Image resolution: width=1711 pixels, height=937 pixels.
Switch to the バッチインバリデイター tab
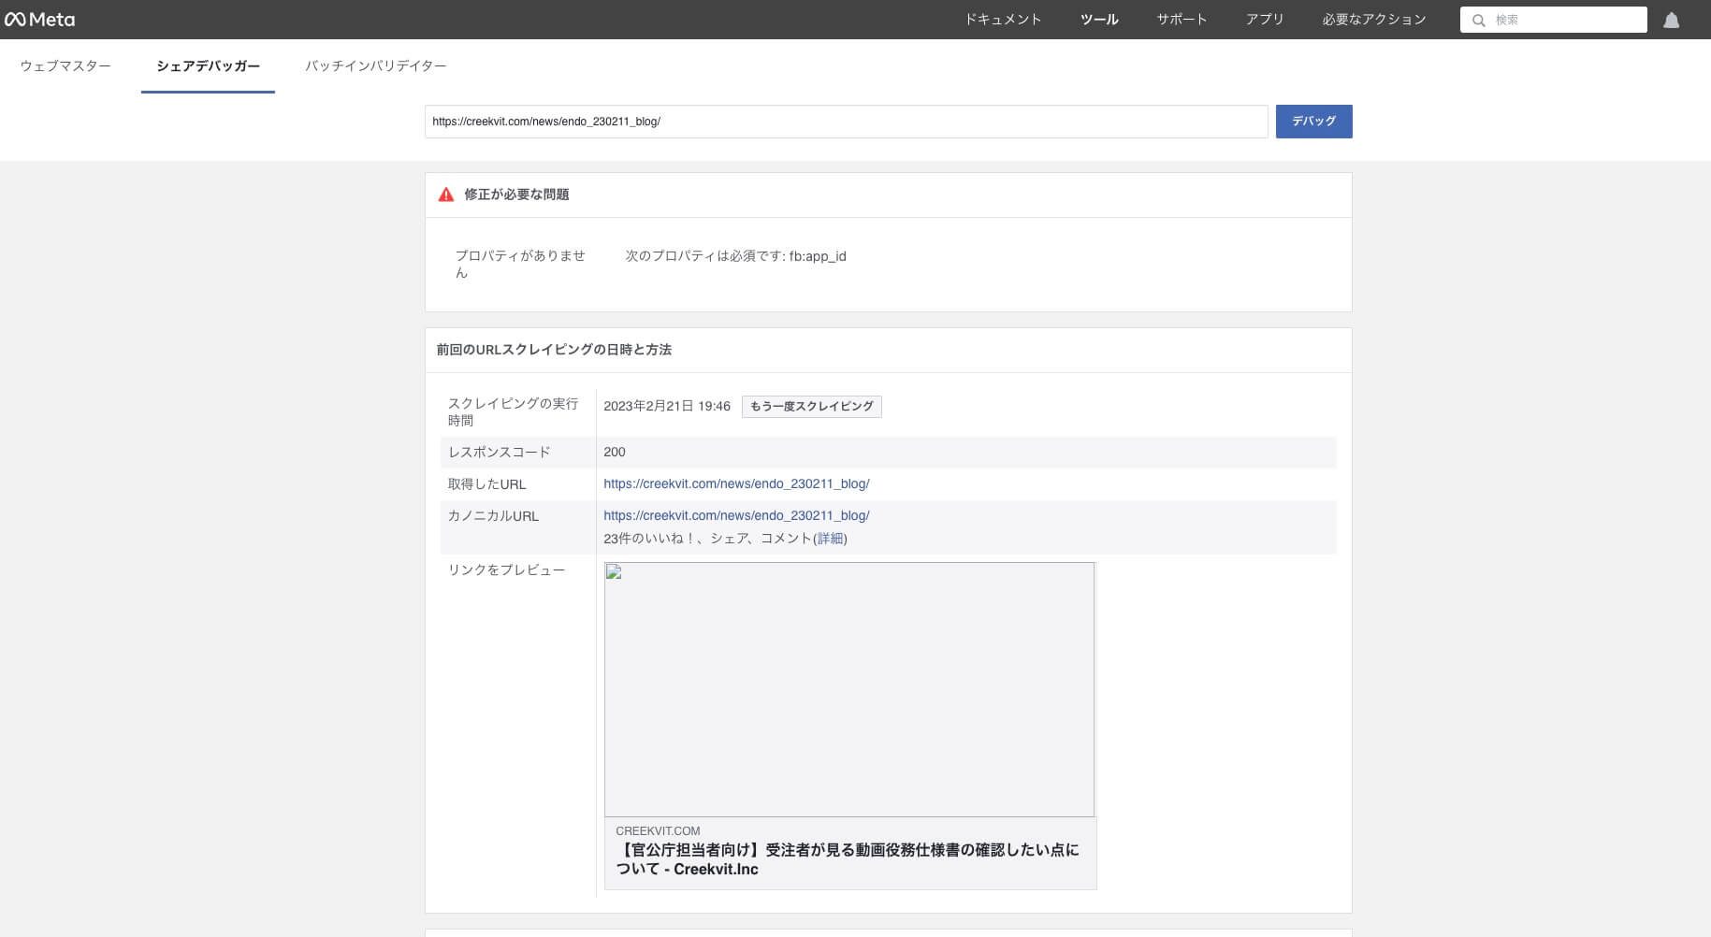click(x=375, y=65)
